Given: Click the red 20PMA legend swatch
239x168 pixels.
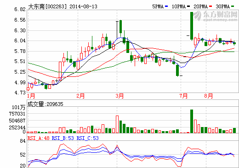Looking at the screenshot, I should point(211,6).
